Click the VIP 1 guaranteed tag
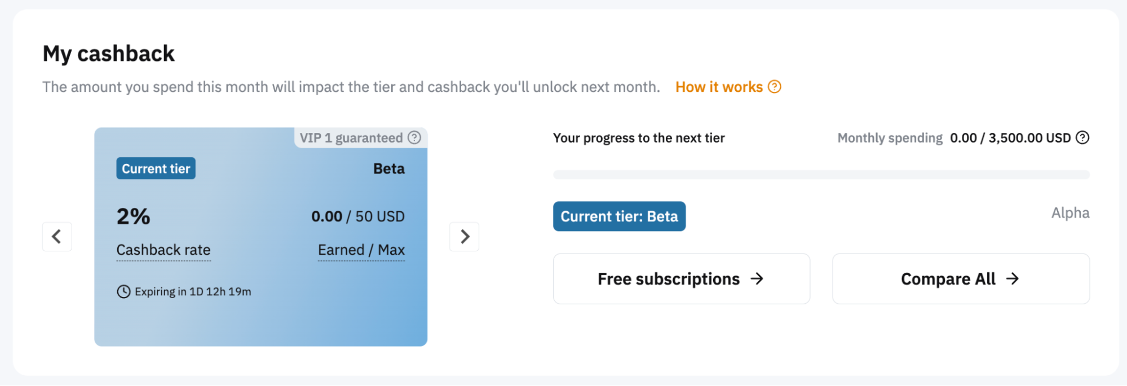Image resolution: width=1127 pixels, height=386 pixels. pyautogui.click(x=351, y=138)
